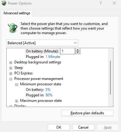Click the On battery minute input field
Screen dimensions: 121x132
[x=67, y=51]
